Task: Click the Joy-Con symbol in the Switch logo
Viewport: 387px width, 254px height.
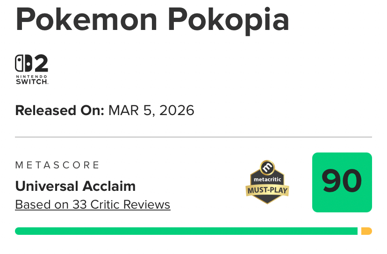Action: coord(21,63)
